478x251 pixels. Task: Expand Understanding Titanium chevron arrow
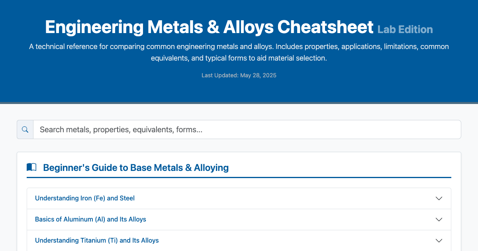439,241
